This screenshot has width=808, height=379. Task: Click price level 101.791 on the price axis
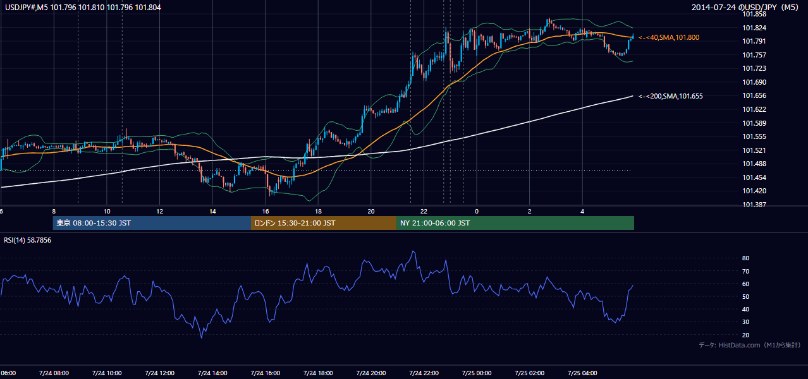coord(755,42)
